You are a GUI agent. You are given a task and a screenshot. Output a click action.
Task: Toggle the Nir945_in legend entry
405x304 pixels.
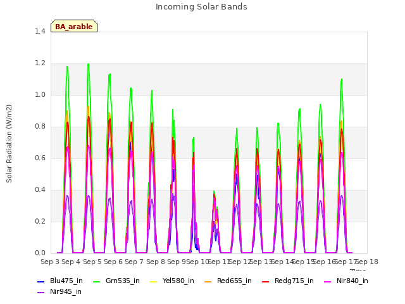point(59,291)
